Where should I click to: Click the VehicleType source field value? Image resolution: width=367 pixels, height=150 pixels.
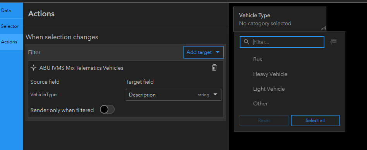click(43, 95)
